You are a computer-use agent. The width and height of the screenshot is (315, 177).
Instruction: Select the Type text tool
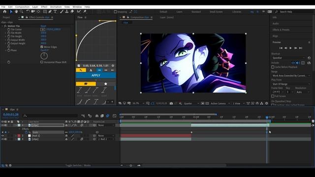55,12
